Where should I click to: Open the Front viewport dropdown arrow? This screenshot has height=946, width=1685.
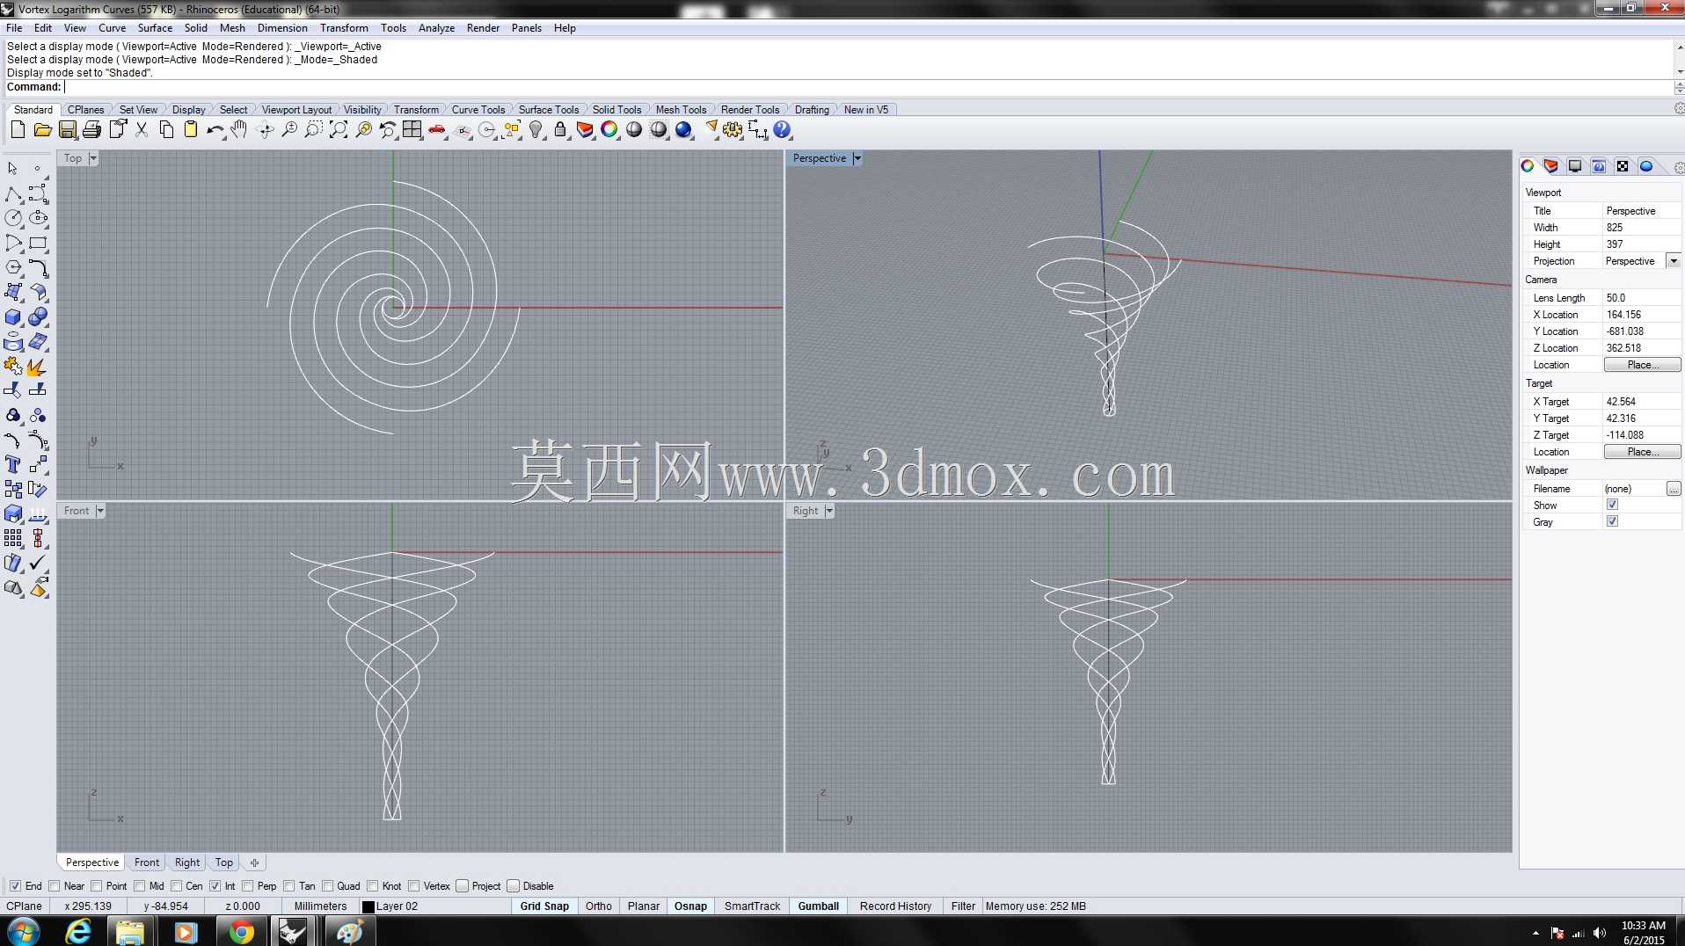[100, 511]
